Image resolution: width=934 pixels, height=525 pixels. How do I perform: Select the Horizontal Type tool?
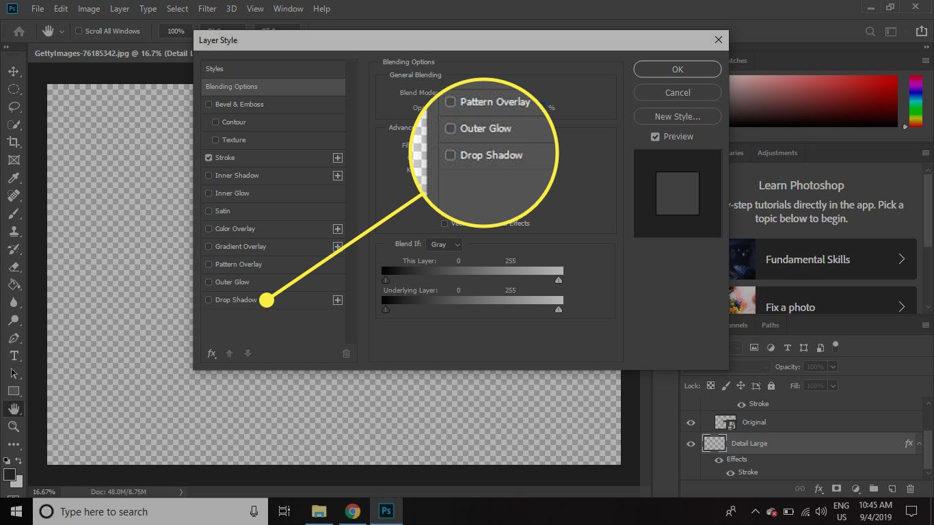pyautogui.click(x=13, y=355)
